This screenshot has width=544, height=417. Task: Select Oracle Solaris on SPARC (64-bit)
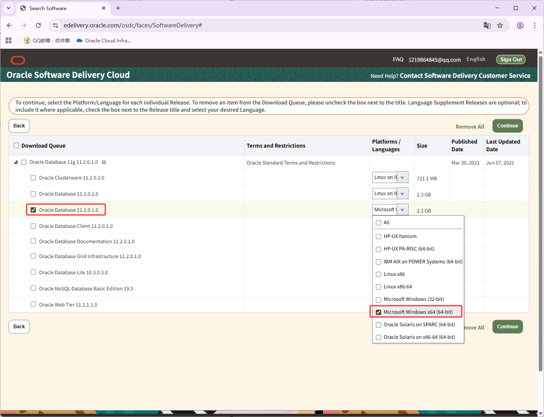point(379,325)
